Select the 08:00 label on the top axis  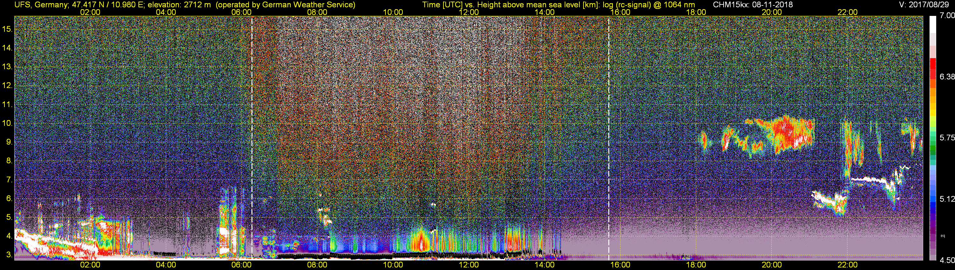[317, 12]
